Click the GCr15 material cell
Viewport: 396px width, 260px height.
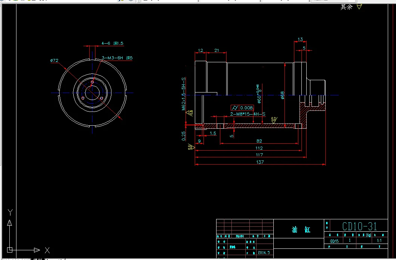[x=334, y=241]
